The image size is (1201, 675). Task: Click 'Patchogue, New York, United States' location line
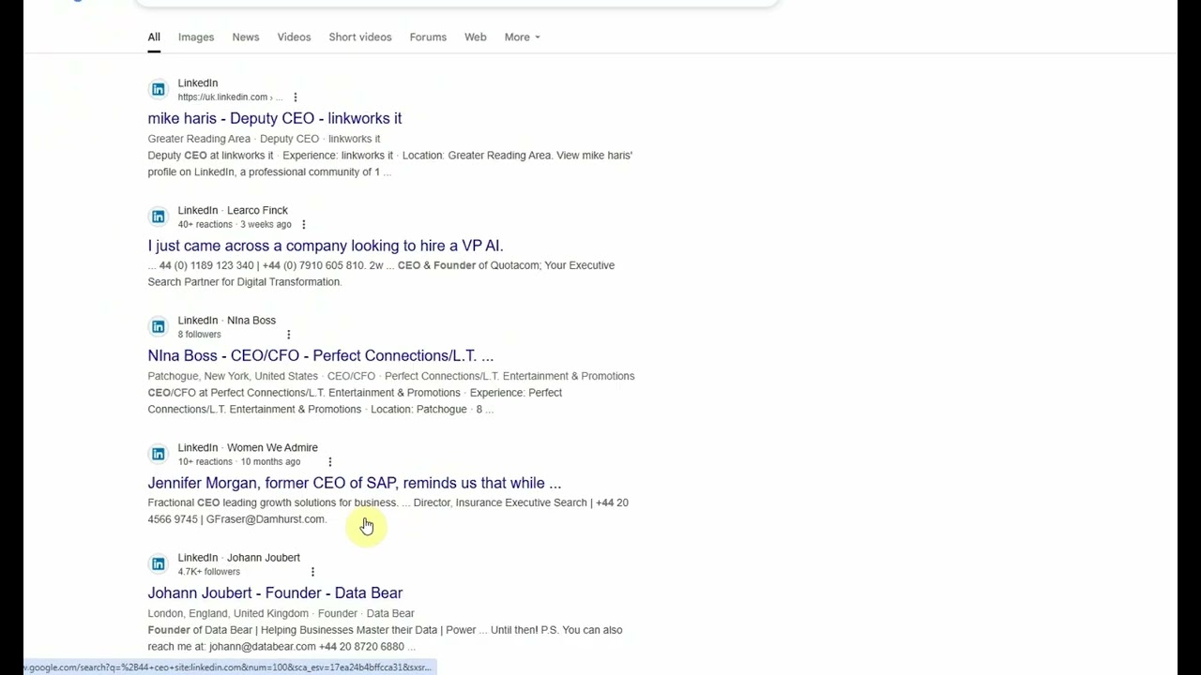coord(391,376)
